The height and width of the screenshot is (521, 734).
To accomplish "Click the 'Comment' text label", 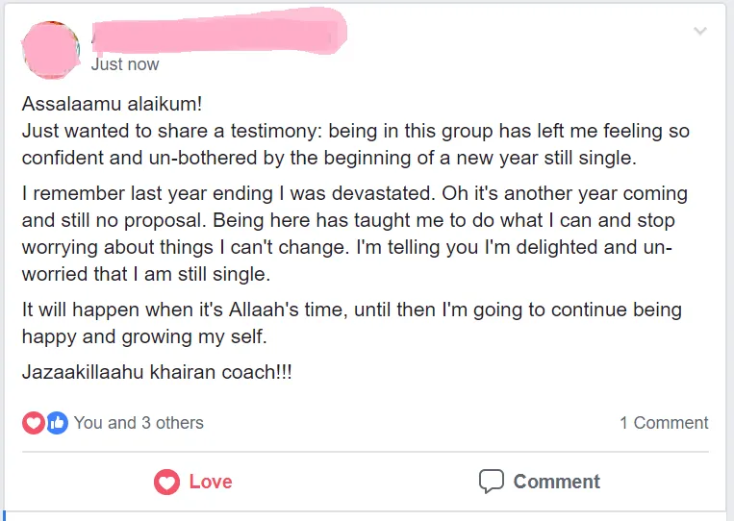I will point(557,482).
